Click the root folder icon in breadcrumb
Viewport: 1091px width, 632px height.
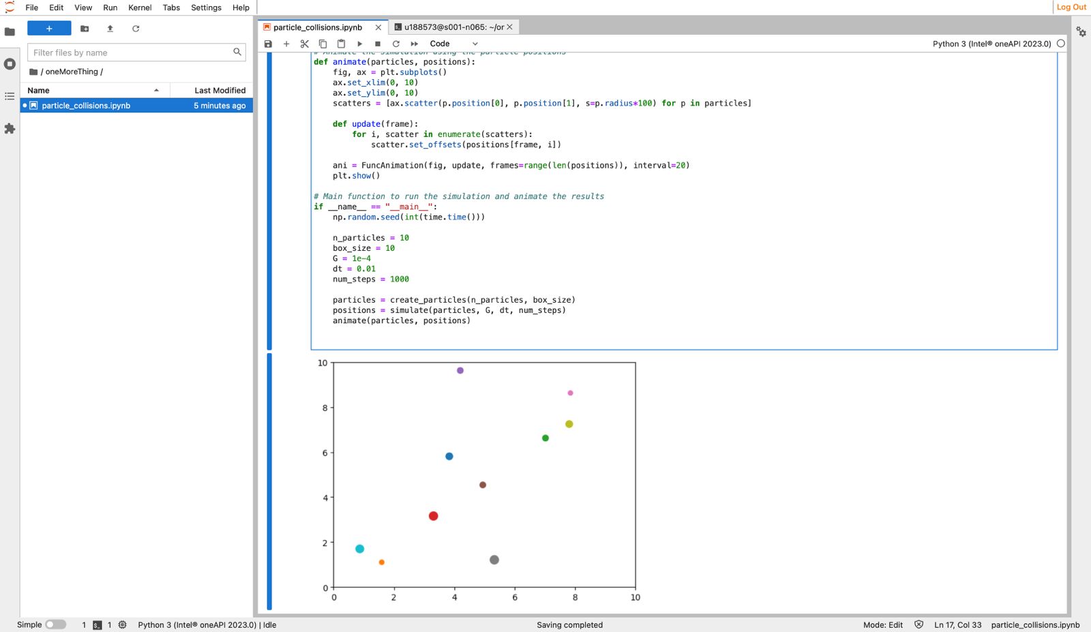33,72
